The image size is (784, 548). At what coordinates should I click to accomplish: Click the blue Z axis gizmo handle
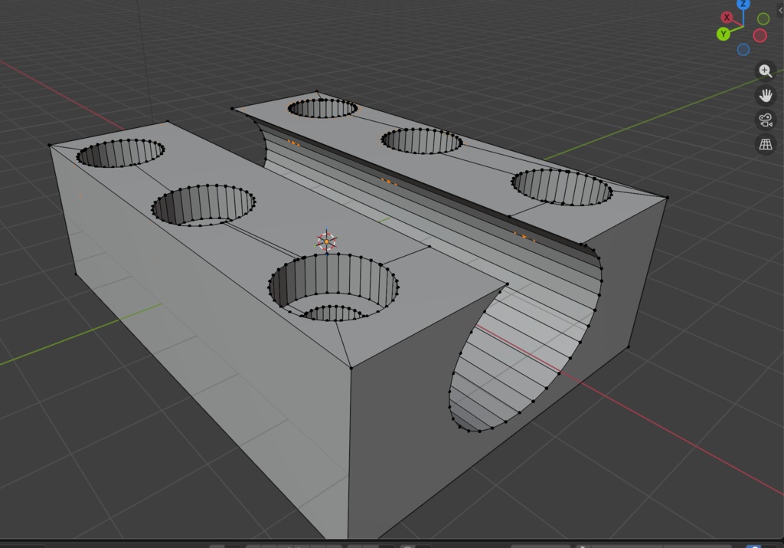tap(743, 4)
